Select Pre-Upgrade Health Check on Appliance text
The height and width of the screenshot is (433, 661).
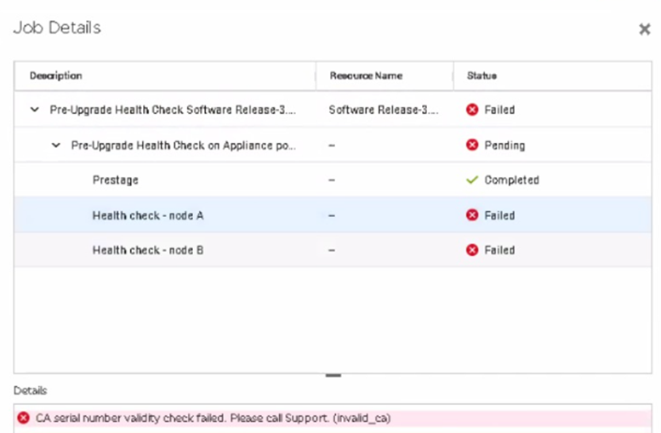pyautogui.click(x=184, y=145)
